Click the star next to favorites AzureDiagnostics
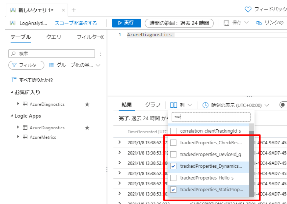 (x=87, y=104)
